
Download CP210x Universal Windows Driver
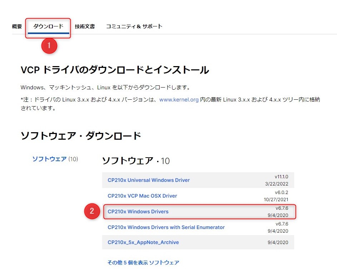pos(149,180)
